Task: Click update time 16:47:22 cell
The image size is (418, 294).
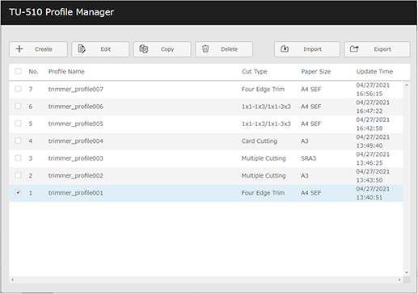Action: 373,107
